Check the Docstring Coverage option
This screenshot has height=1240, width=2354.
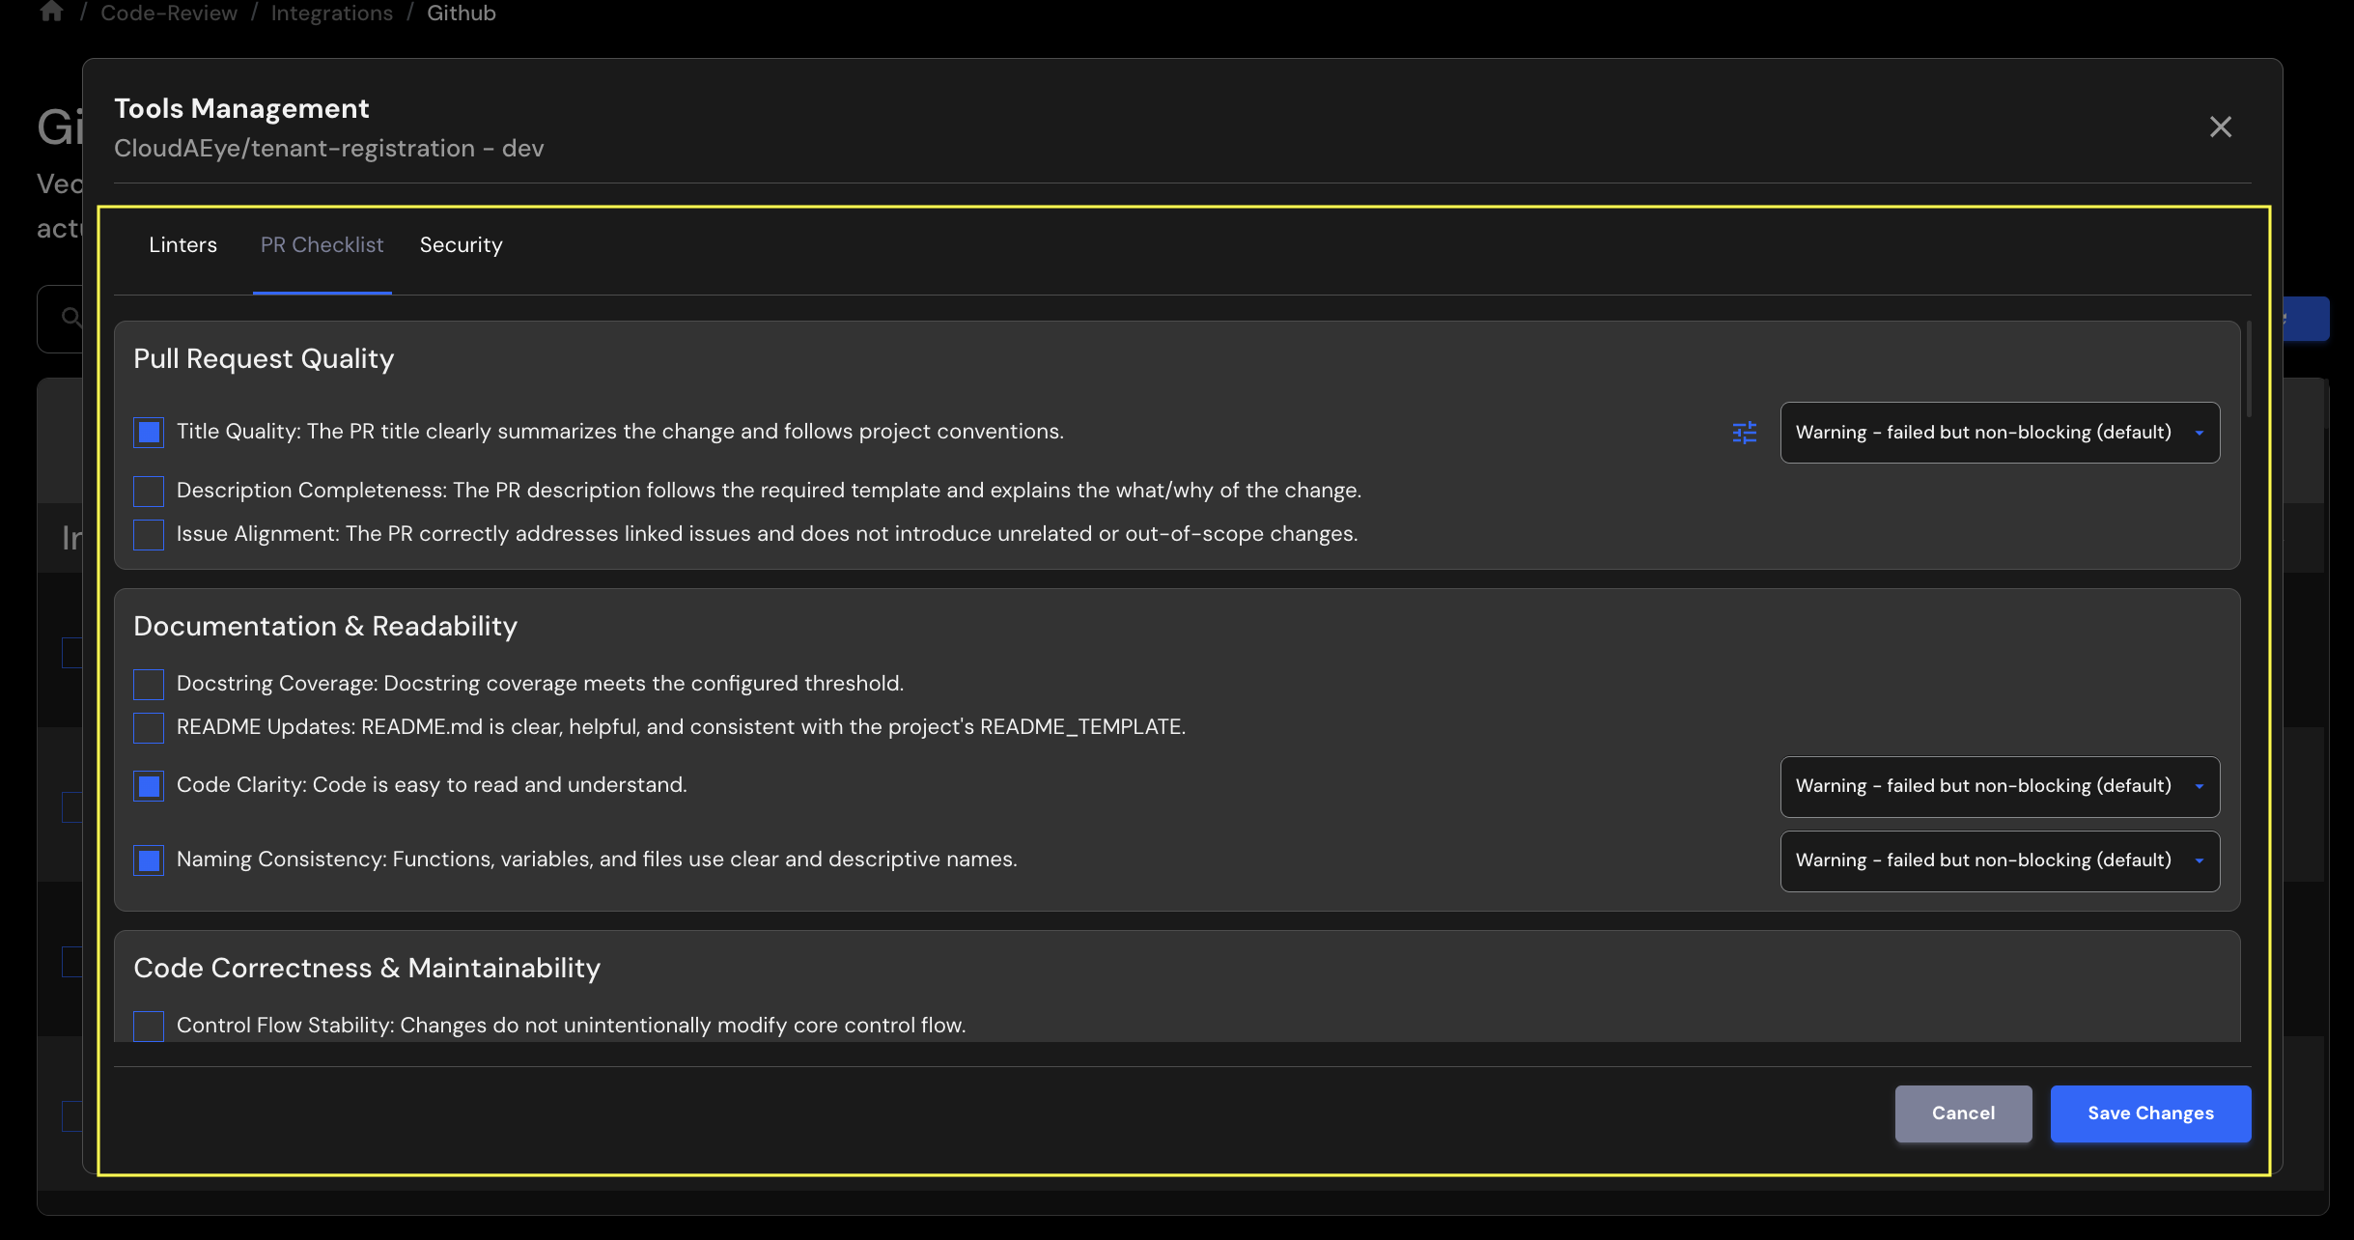[x=148, y=684]
